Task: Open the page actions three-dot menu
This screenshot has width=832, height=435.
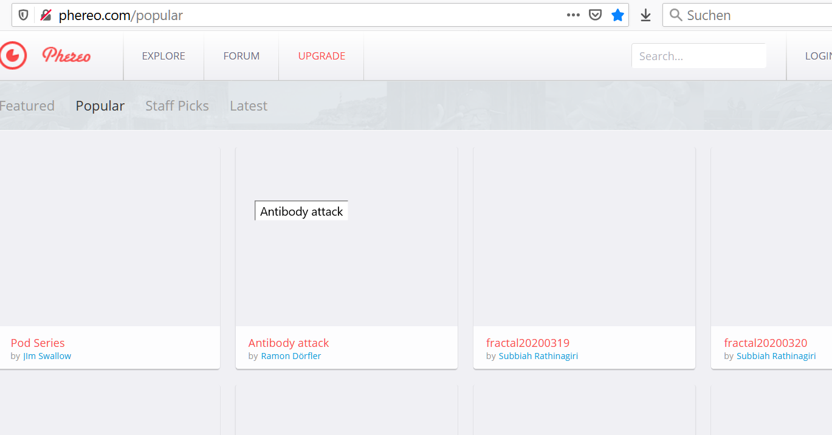Action: 573,15
